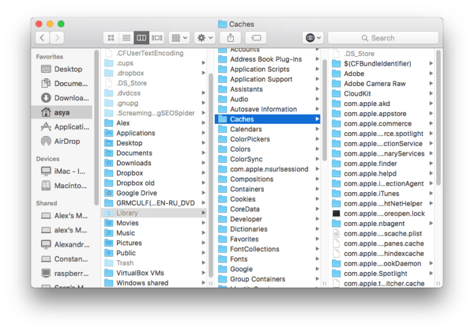
Task: Select Constan... shared computer
Action: pos(62,259)
